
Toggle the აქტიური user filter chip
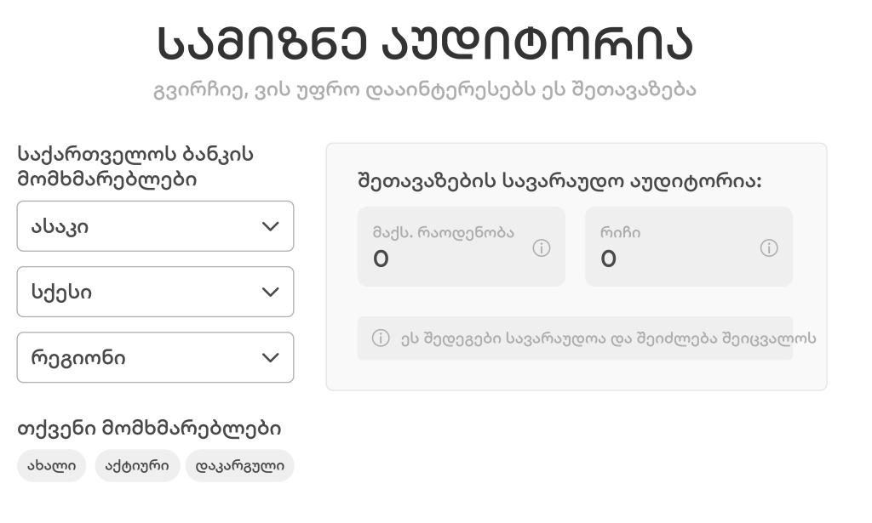pyautogui.click(x=137, y=466)
